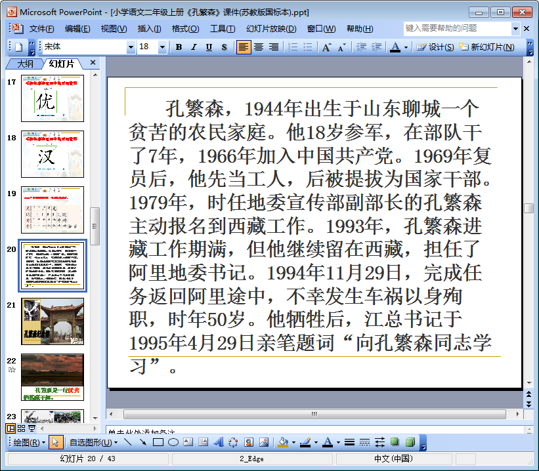Choose the Arrow drawing tool

[143, 442]
